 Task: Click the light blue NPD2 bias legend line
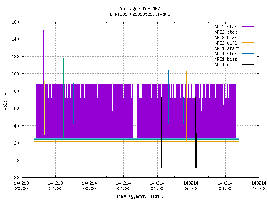pyautogui.click(x=248, y=37)
